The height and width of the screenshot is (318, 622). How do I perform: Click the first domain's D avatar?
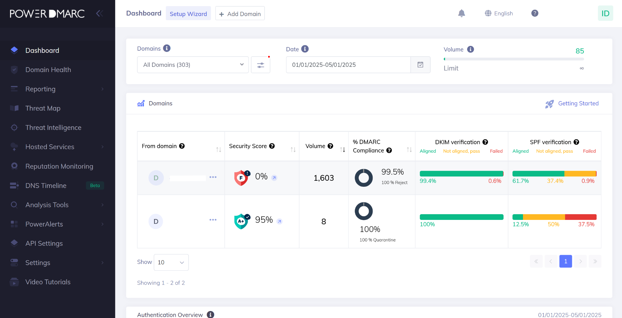click(156, 178)
